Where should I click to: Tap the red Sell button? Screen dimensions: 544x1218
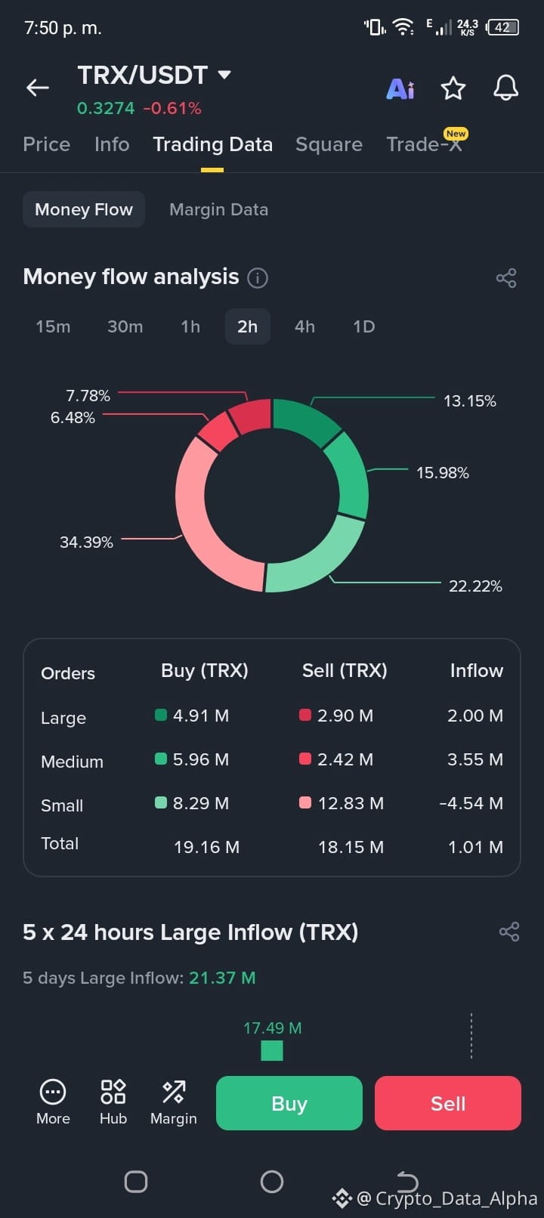click(448, 1103)
